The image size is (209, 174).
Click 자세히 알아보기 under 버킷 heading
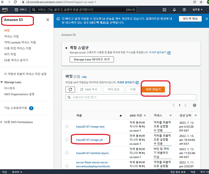[x=126, y=82]
